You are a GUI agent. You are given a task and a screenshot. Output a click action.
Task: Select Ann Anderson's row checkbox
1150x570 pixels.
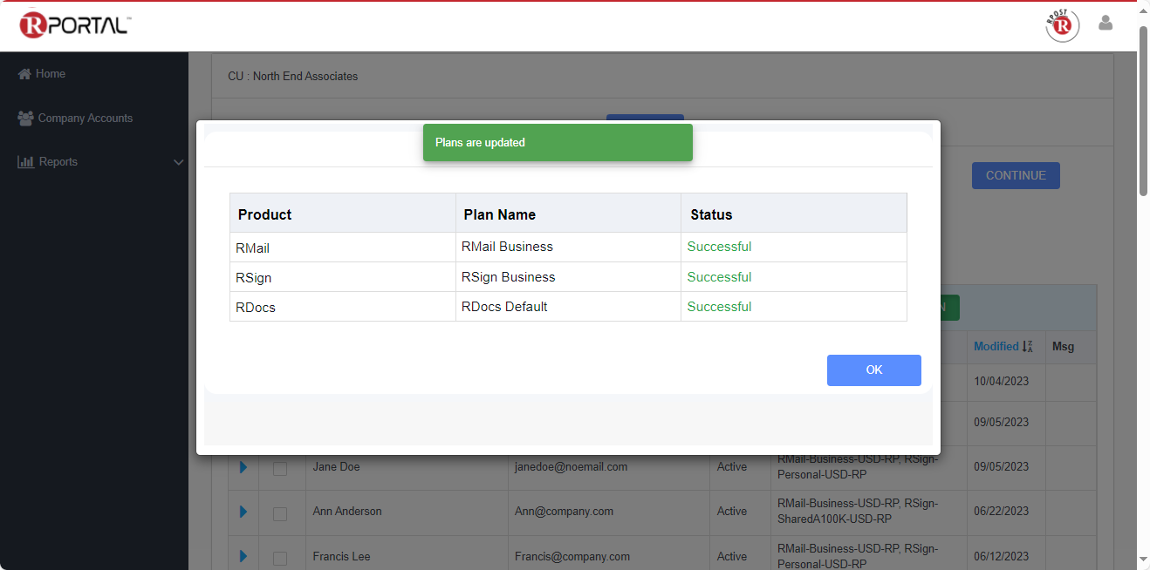point(280,513)
